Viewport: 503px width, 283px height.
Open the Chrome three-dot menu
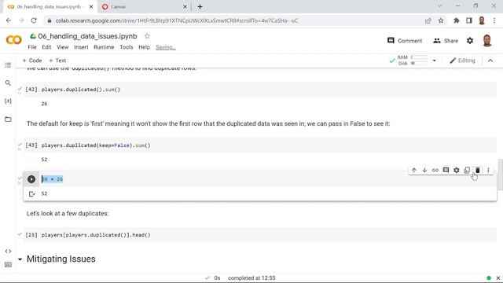point(494,20)
